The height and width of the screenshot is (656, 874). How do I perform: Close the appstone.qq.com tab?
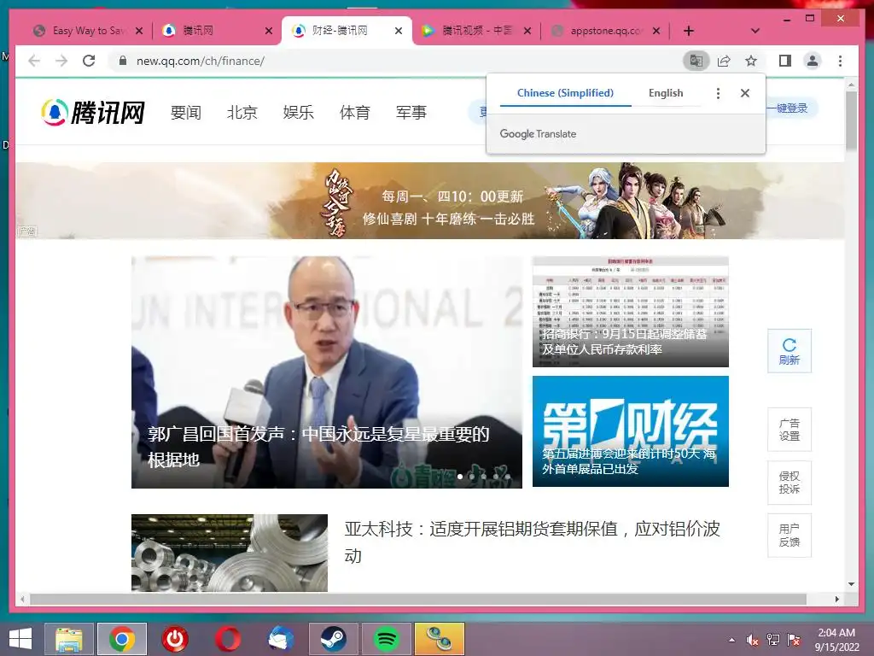pos(656,31)
